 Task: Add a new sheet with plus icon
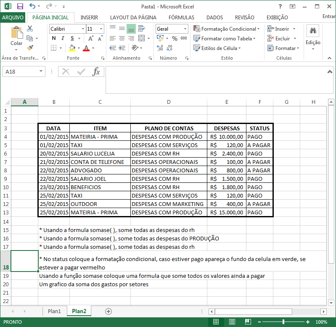pyautogui.click(x=108, y=311)
